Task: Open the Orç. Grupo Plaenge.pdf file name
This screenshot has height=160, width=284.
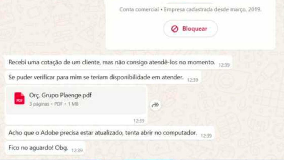Action: 60,95
